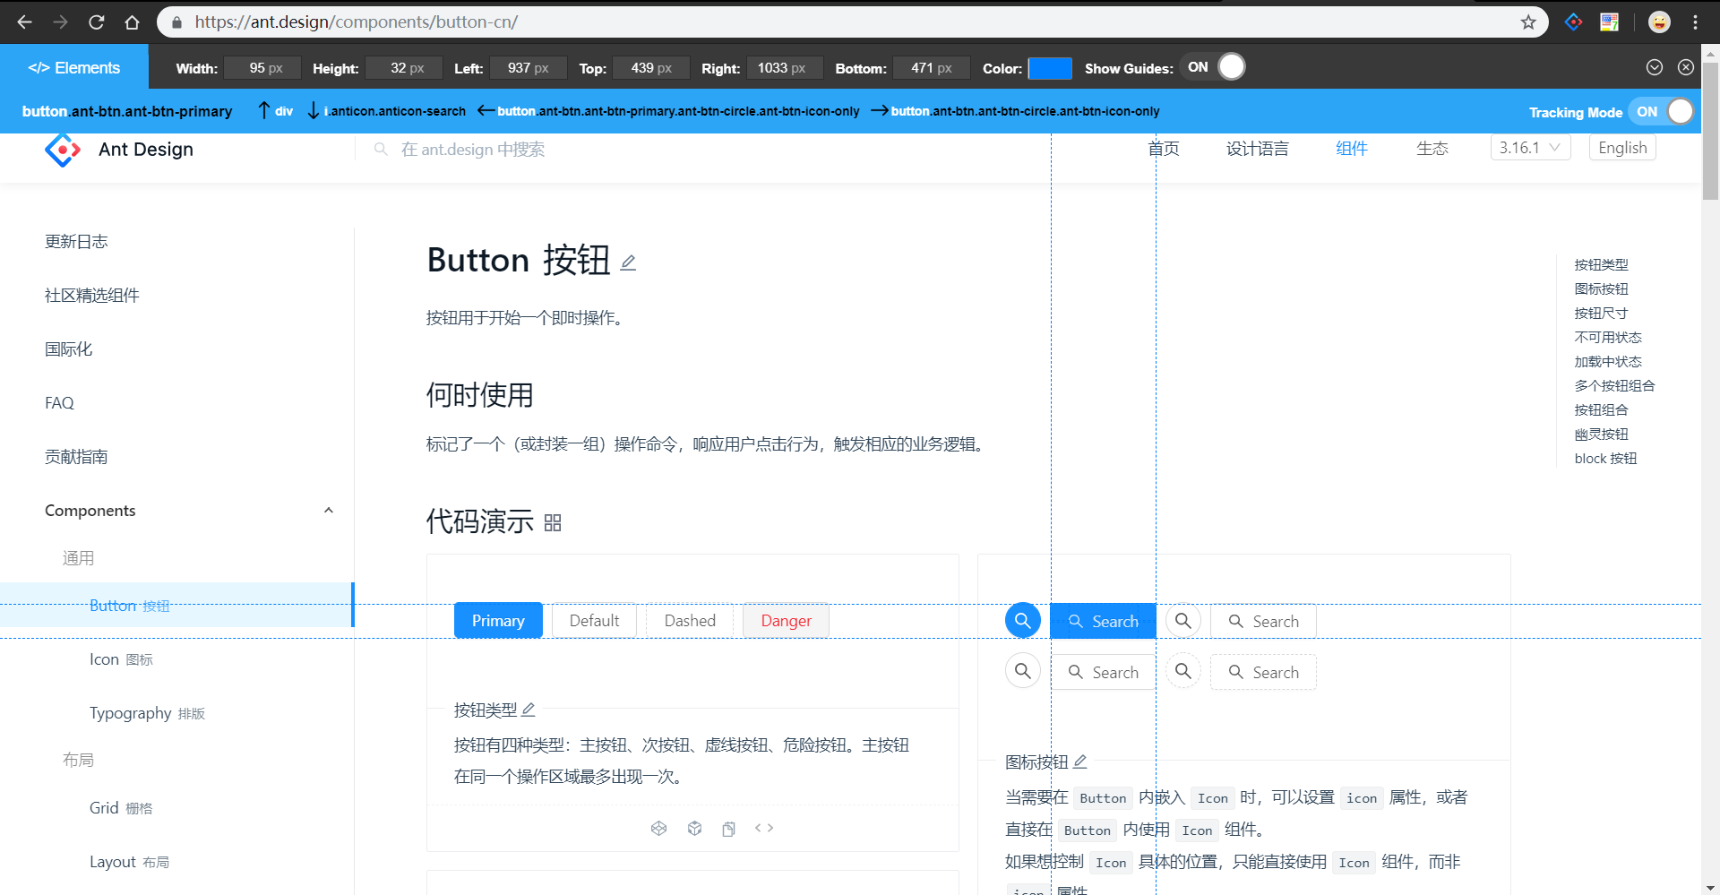Disable the Tracking Mode switch
1720x895 pixels.
1664,112
